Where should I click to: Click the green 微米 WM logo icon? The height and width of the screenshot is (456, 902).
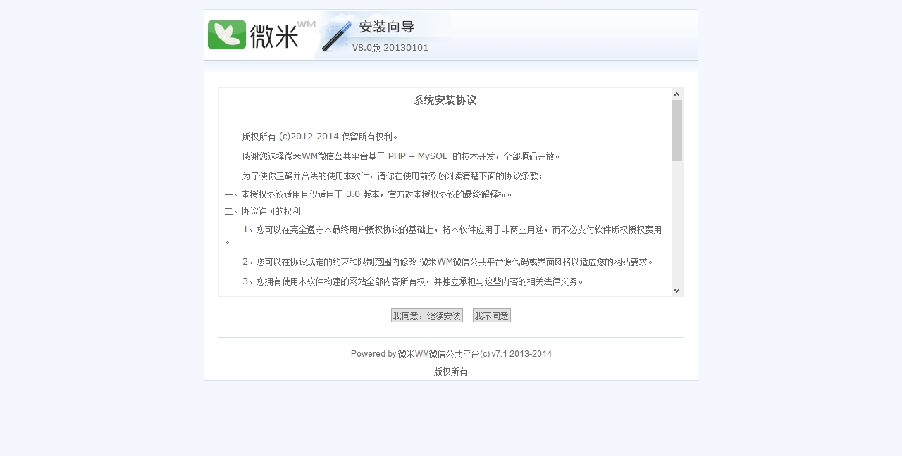tap(227, 34)
